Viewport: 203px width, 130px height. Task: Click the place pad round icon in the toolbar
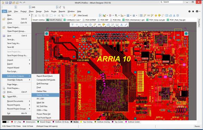coord(156,16)
